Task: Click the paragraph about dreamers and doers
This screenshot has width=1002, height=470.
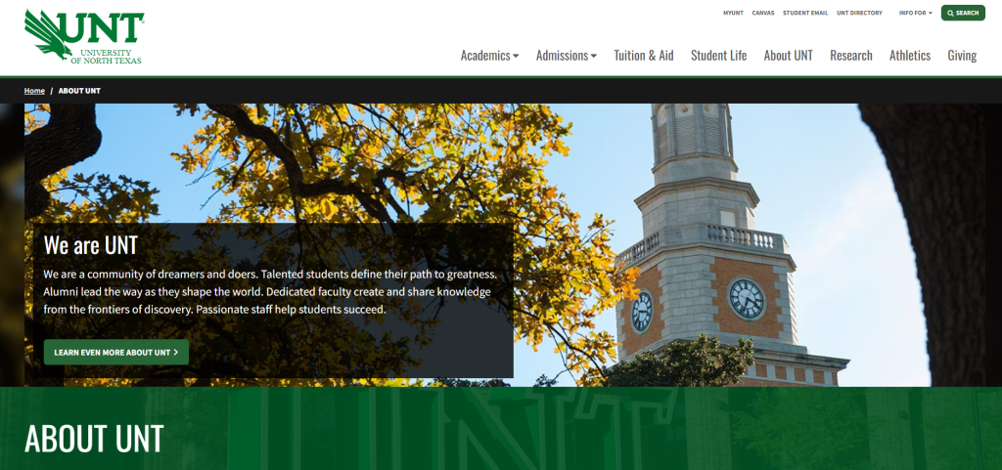Action: click(x=270, y=292)
